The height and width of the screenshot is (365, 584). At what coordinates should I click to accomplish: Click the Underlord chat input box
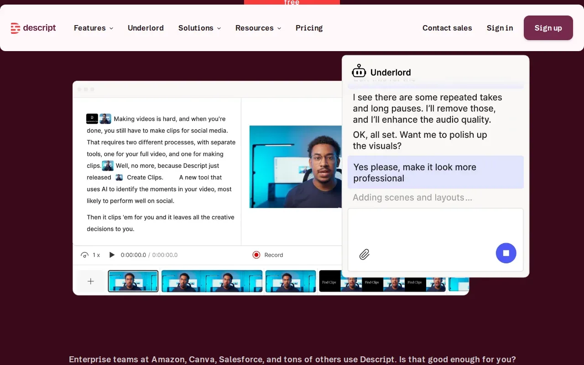(435, 240)
